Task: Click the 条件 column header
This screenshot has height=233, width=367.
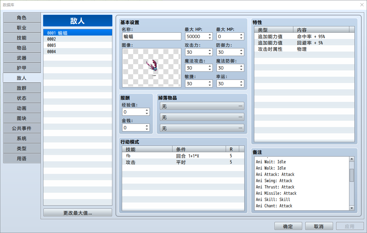Action: (x=199, y=149)
